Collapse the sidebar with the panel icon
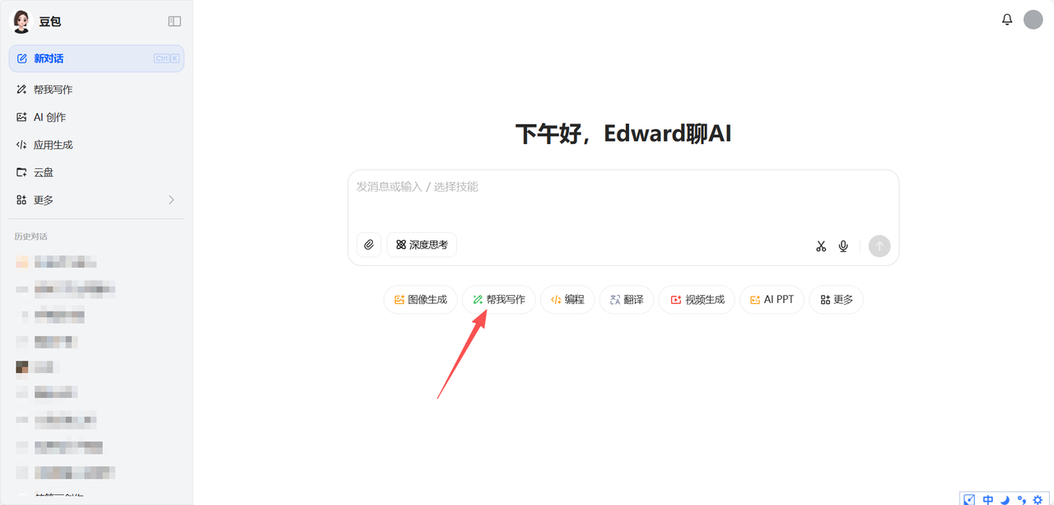The width and height of the screenshot is (1054, 505). 174,21
